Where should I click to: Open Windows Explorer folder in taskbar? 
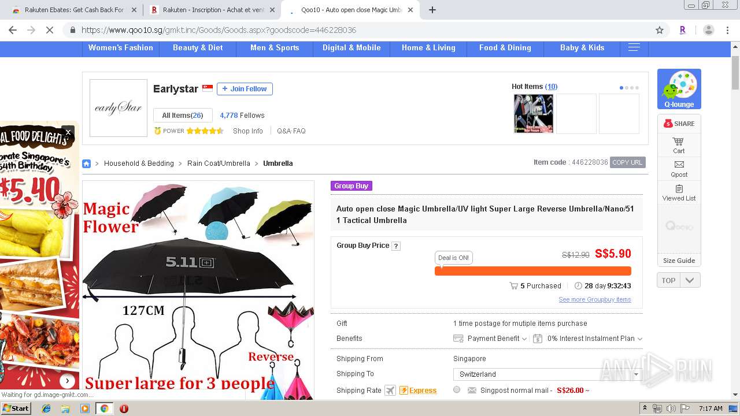click(65, 408)
